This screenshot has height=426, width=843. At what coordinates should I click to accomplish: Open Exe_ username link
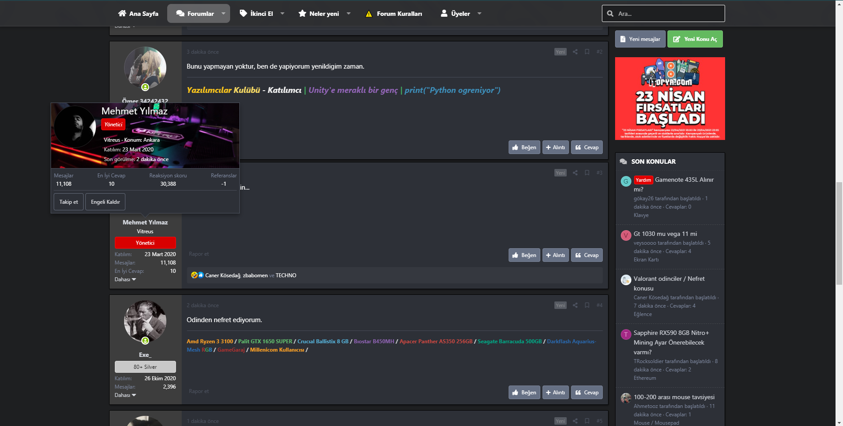[x=145, y=355]
